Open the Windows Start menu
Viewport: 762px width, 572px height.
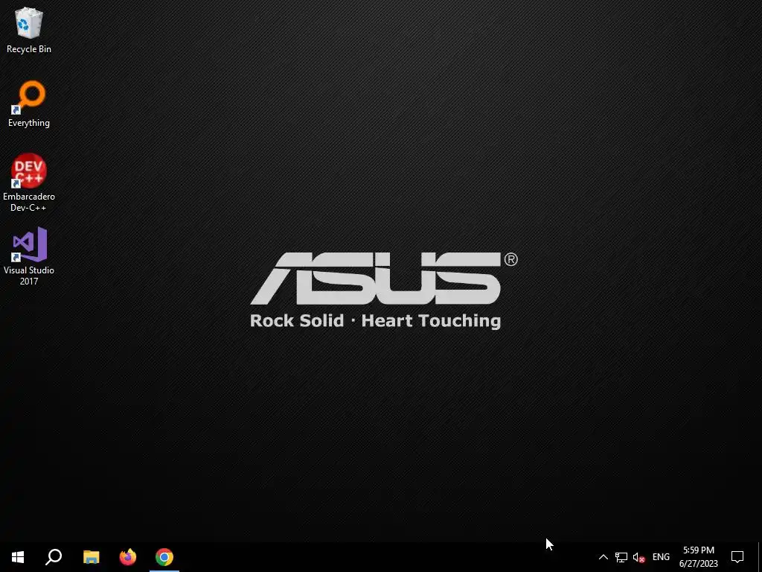click(18, 557)
